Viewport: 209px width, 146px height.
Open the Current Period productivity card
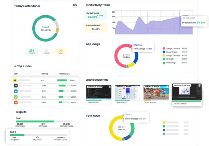pyautogui.click(x=96, y=15)
